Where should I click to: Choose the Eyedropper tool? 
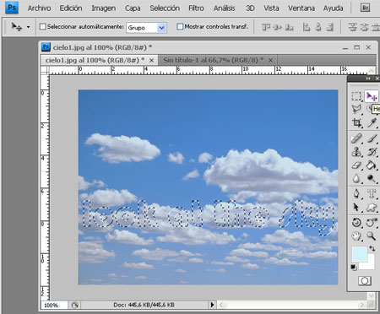372,122
